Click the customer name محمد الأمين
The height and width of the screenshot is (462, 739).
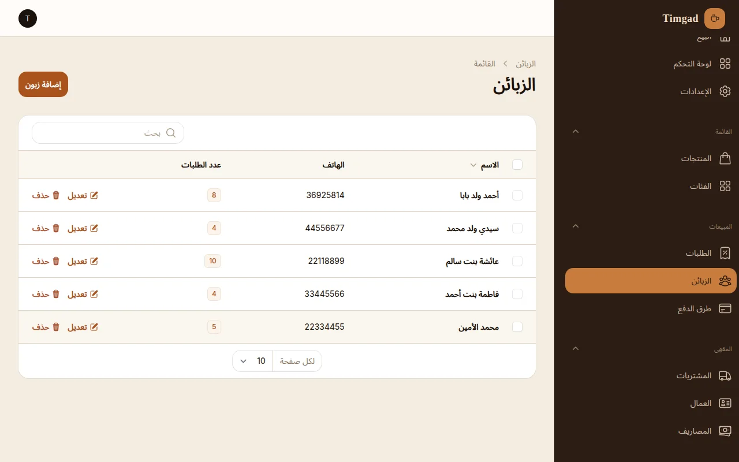[x=479, y=327]
